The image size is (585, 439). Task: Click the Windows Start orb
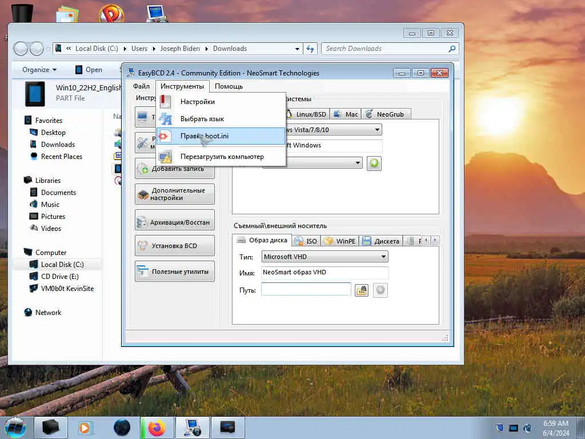coord(15,428)
